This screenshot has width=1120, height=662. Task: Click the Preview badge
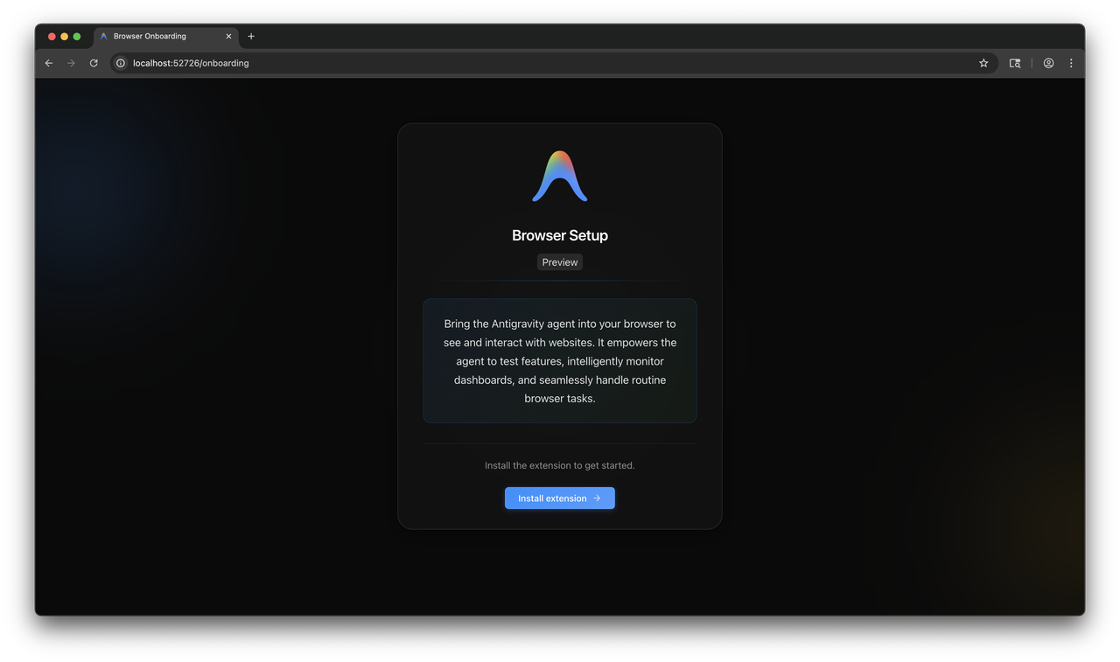[559, 261]
